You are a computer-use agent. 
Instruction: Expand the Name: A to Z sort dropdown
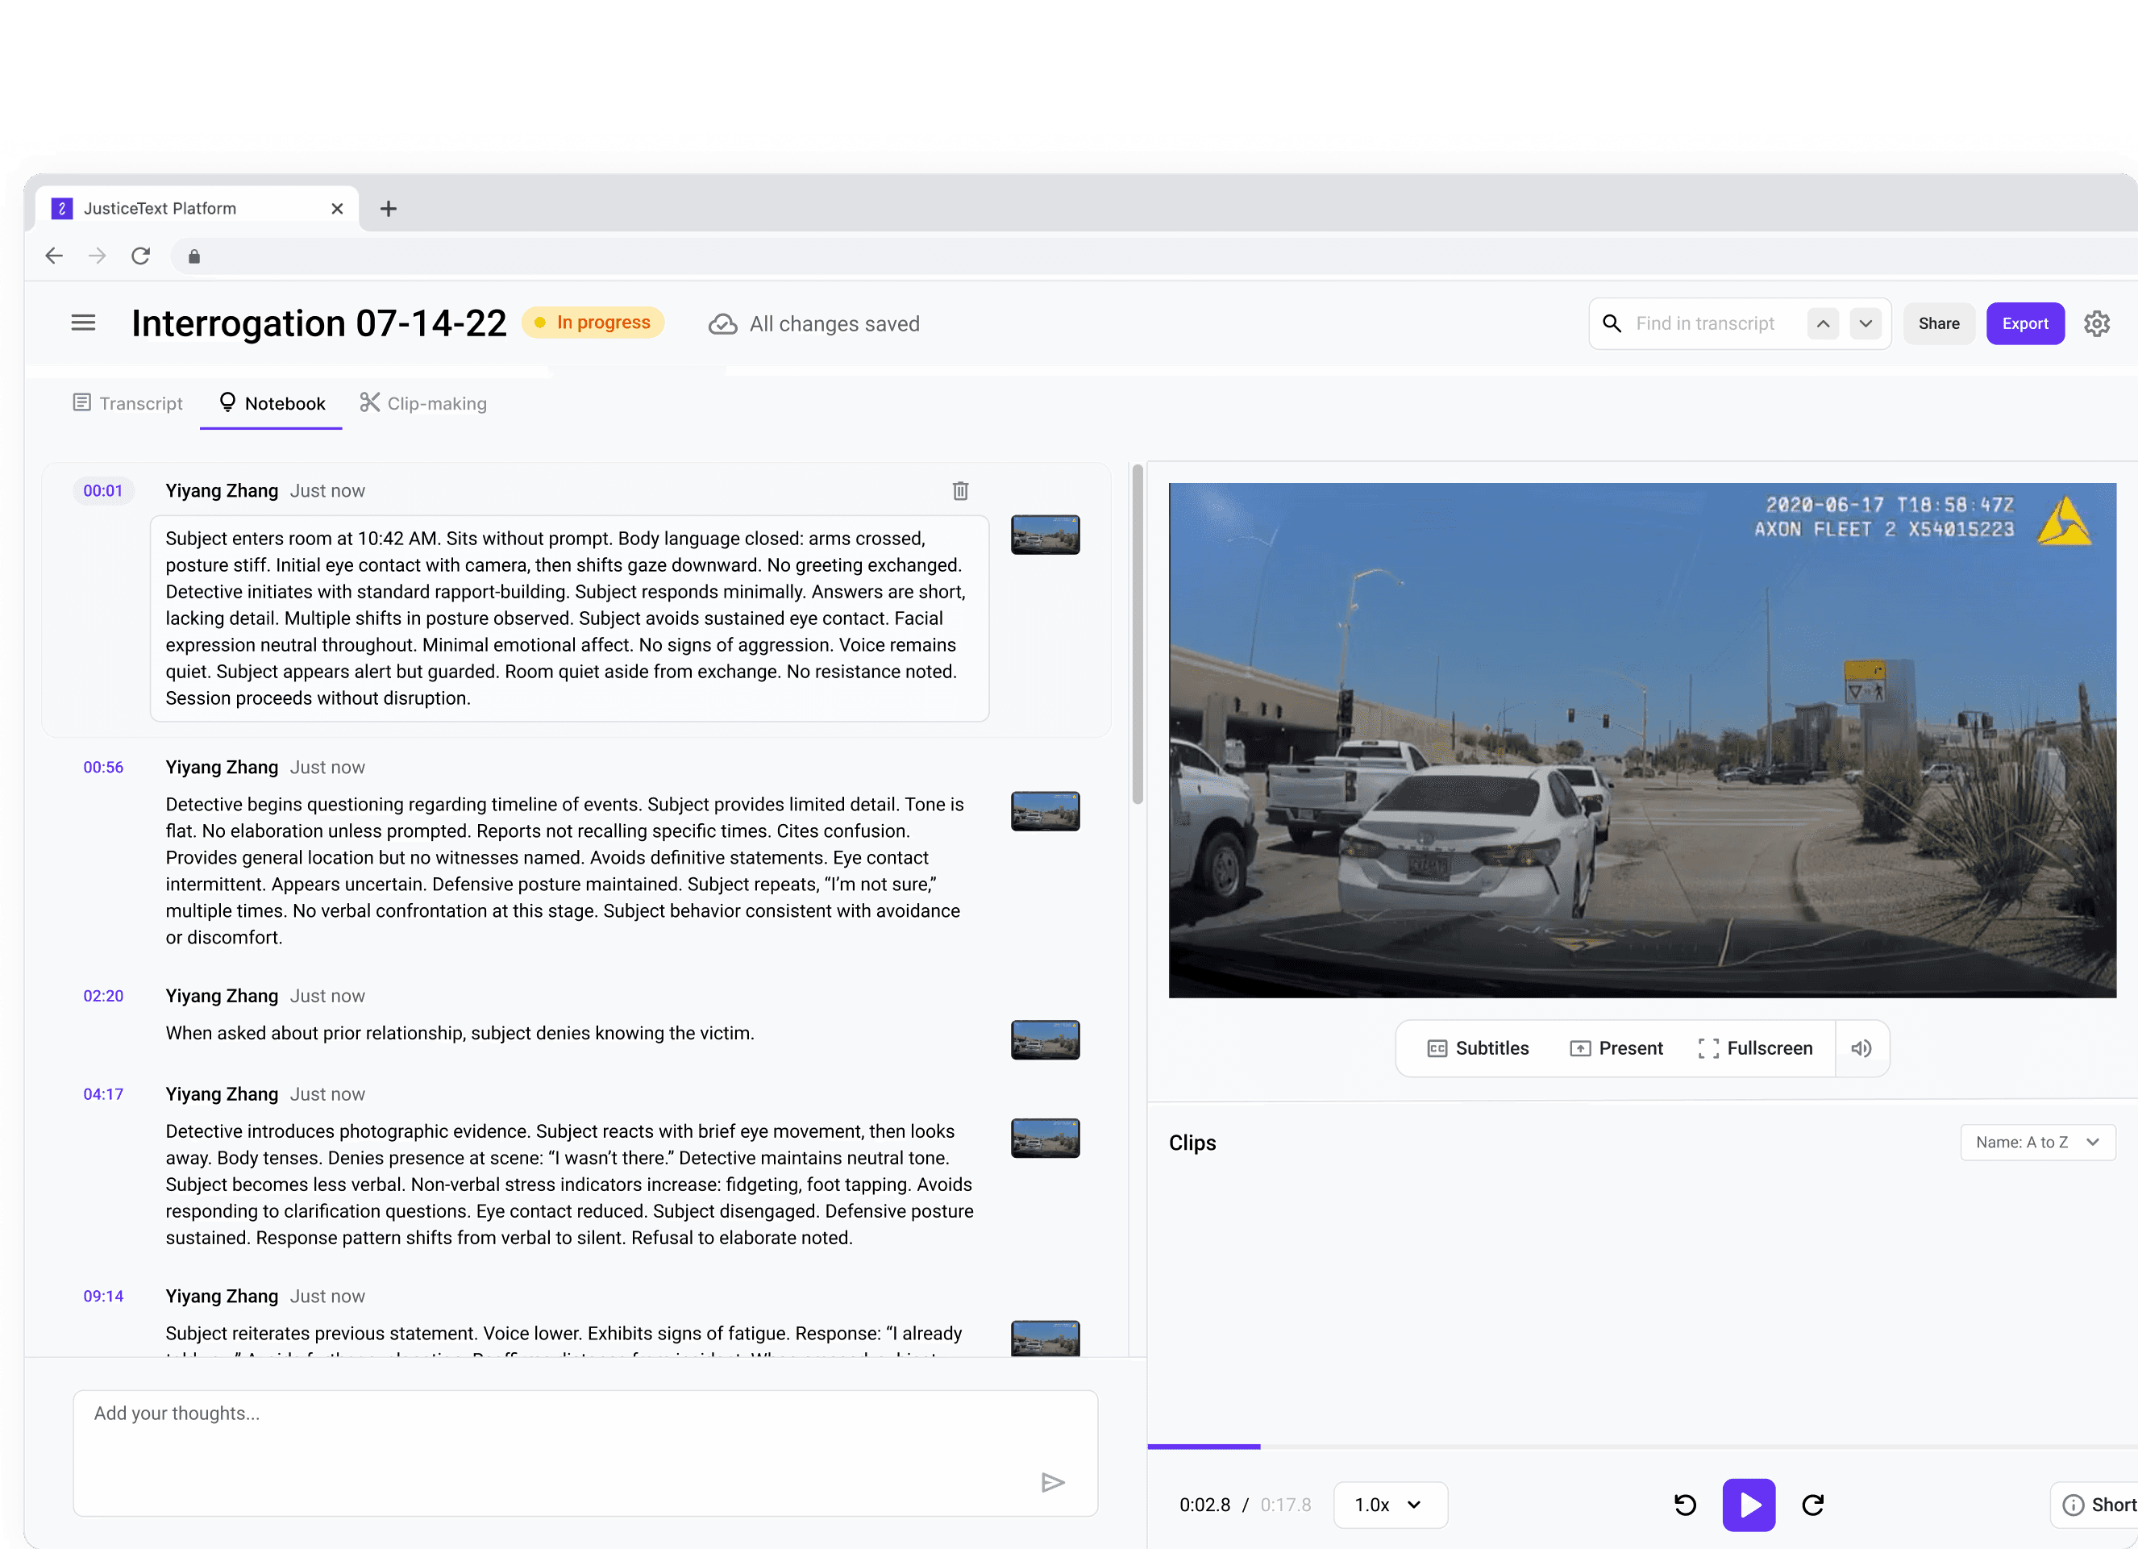tap(2036, 1142)
